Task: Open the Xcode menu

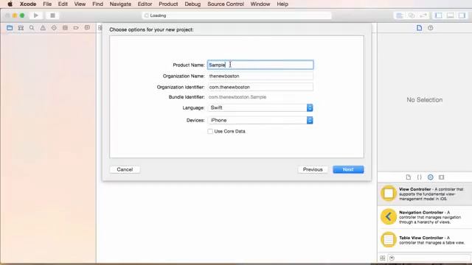Action: point(28,4)
